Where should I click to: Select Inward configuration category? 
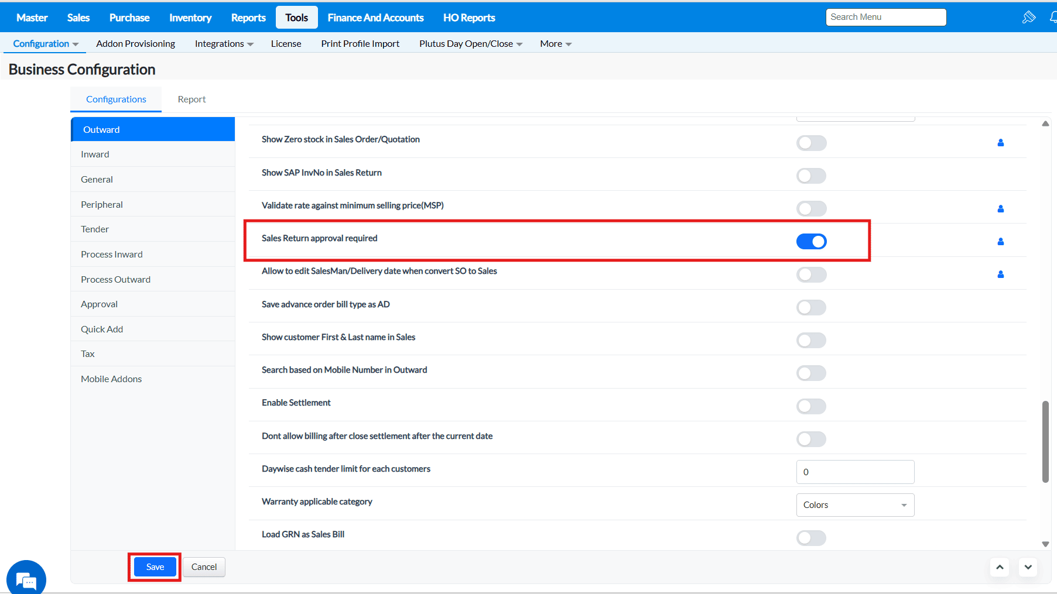[x=153, y=154]
